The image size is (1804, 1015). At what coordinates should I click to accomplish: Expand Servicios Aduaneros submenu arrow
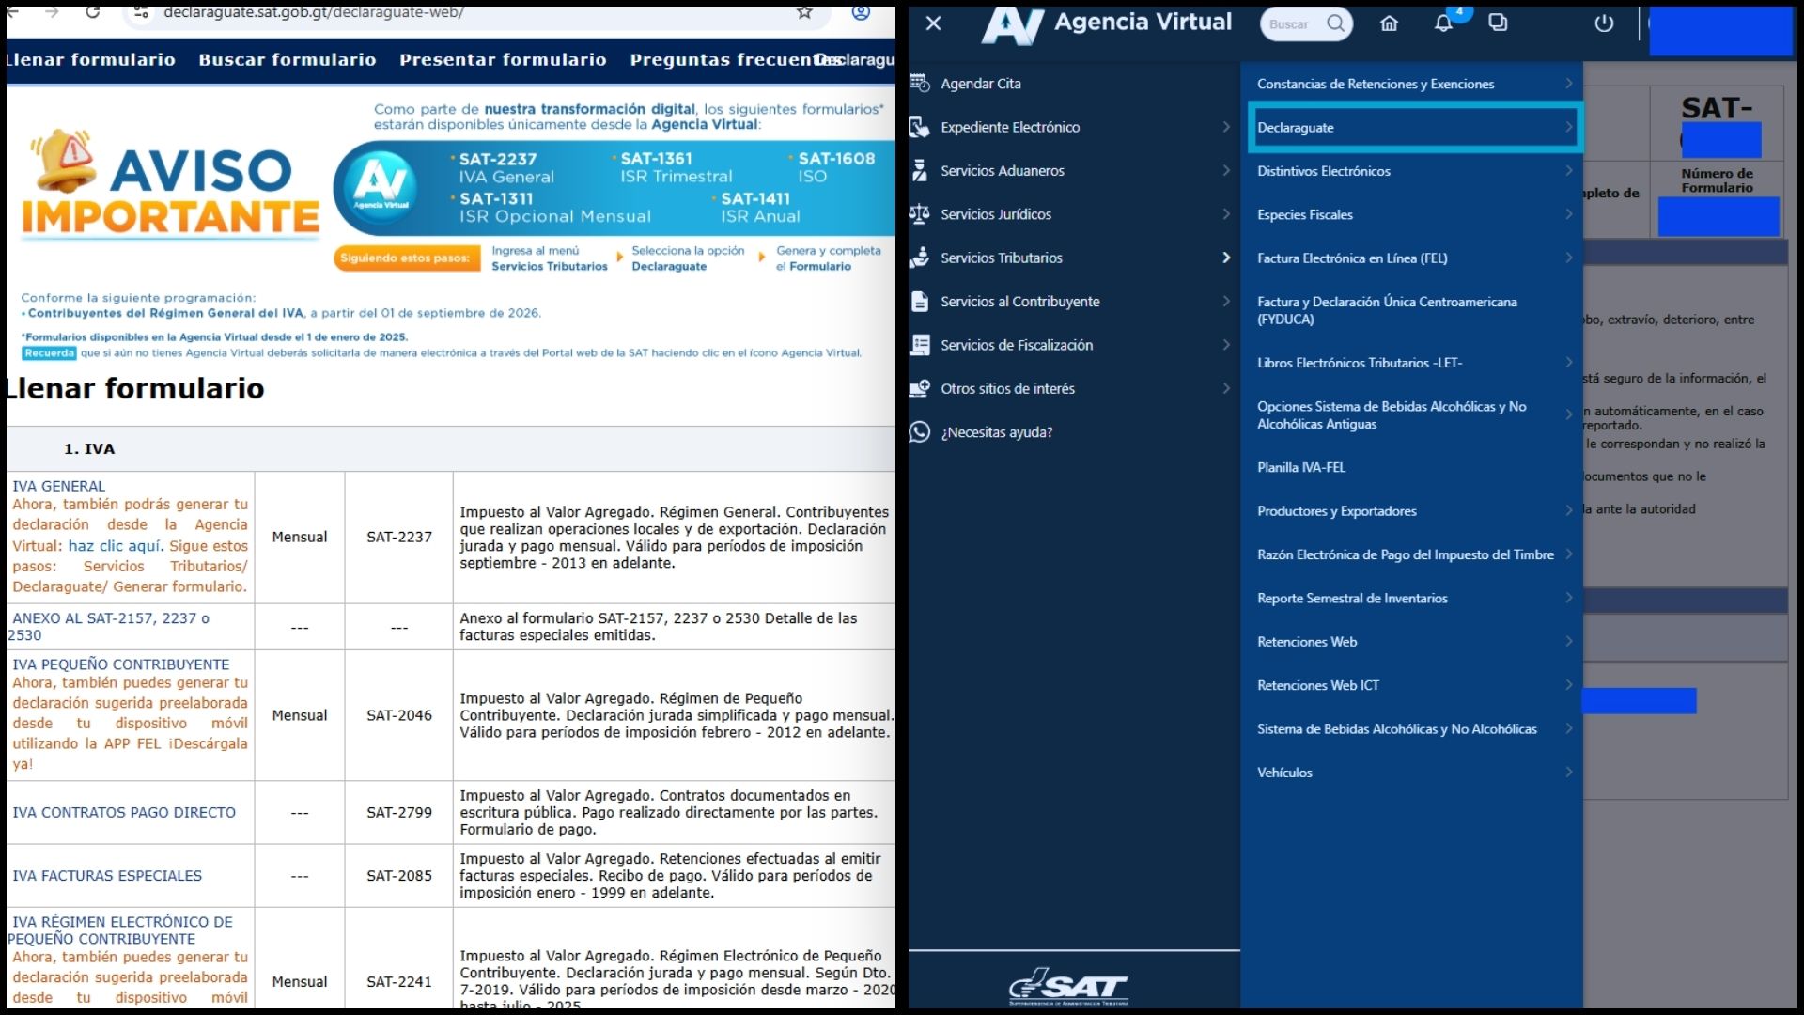[x=1225, y=170]
